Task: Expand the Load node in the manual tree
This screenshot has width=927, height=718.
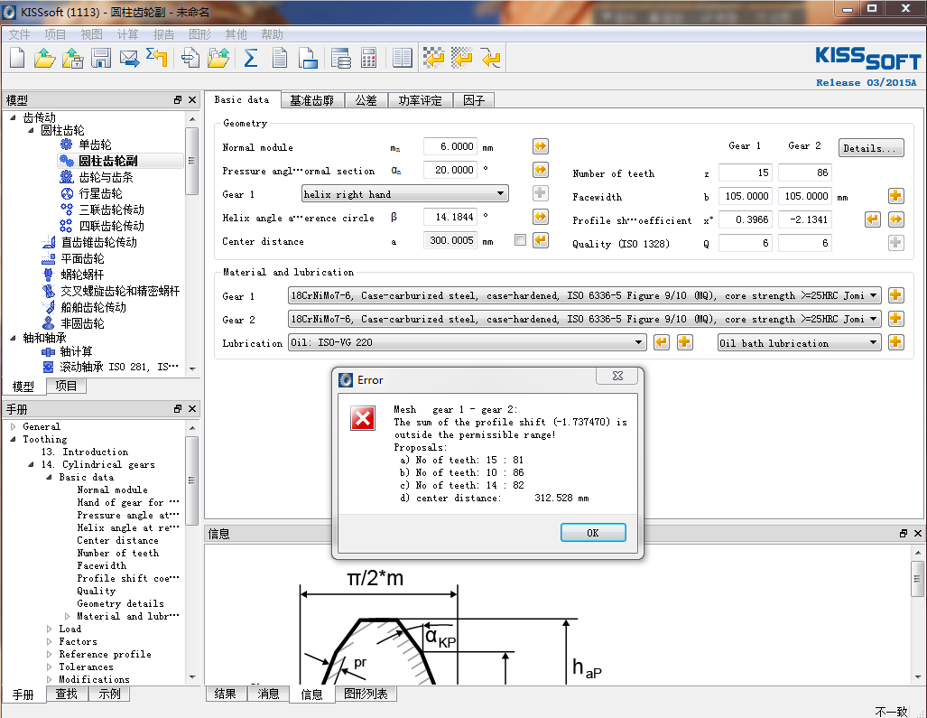Action: (x=49, y=629)
